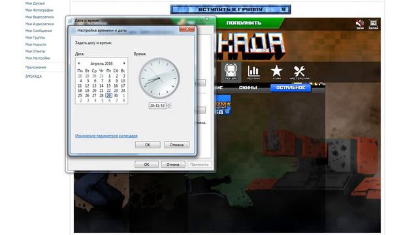The image size is (418, 235).
Task: Switch to the Скины tab
Action: [248, 87]
